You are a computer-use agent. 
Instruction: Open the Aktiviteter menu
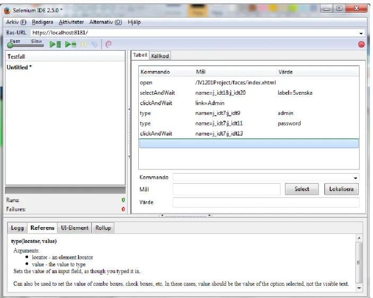[x=71, y=22]
